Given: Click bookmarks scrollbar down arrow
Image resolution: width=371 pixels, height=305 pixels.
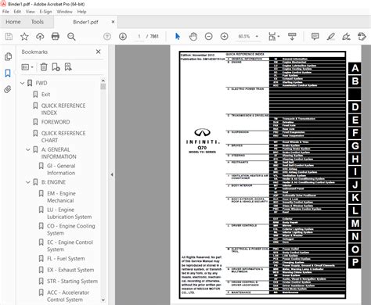Looking at the screenshot, I should click(103, 300).
